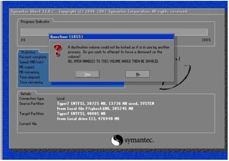Screen dimensions: 229x161
Task: Click the Progress Indicator panel label
Action: [x=35, y=21]
